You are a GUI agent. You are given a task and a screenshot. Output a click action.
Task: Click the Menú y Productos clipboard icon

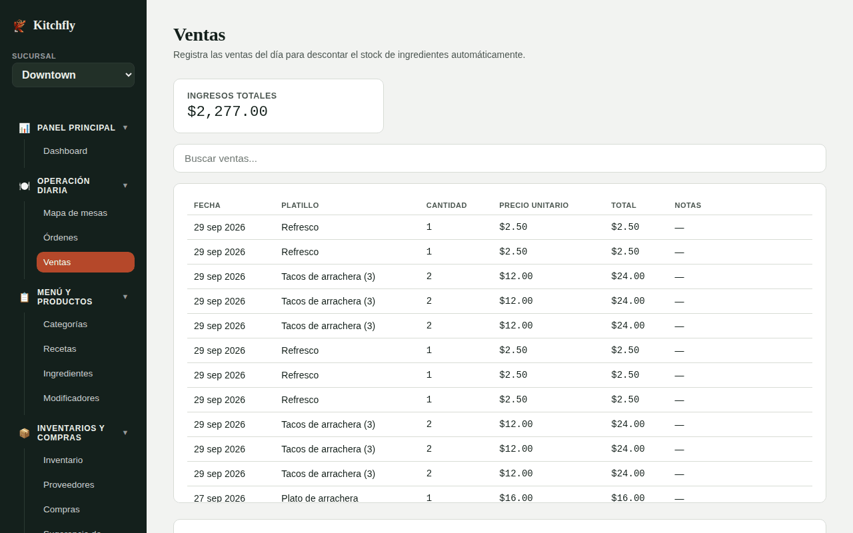pyautogui.click(x=25, y=297)
